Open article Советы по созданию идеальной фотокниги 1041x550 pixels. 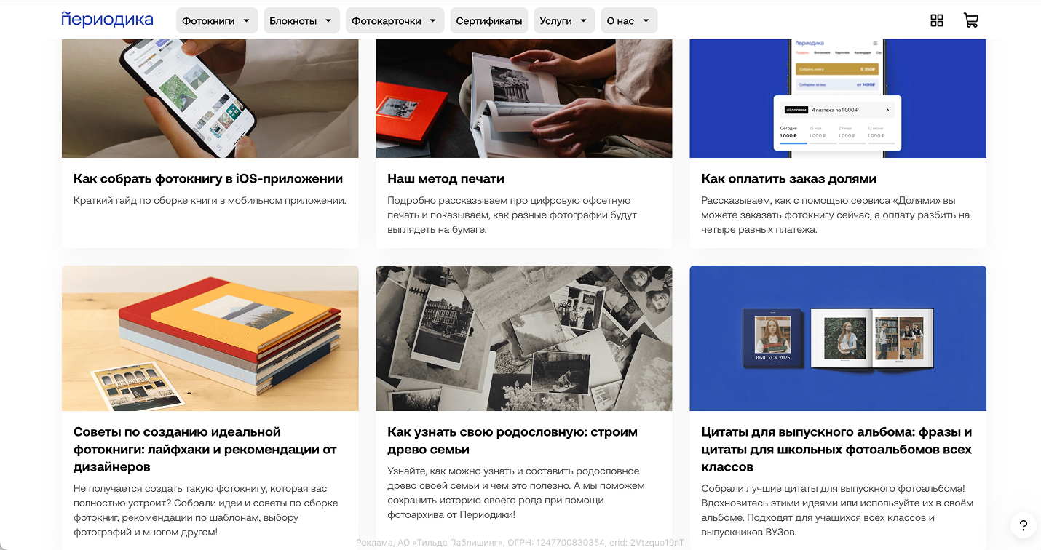coord(205,450)
